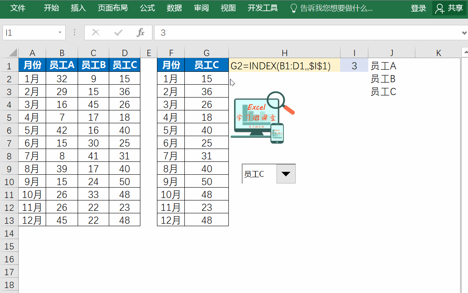The height and width of the screenshot is (293, 468).
Task: Select cell B5 with value 7
Action: coord(62,117)
